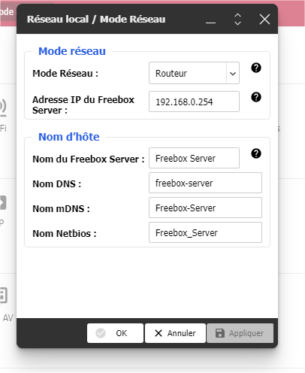This screenshot has height=373, width=305.
Task: Focus the Nom DNS freebox-server field
Action: click(205, 183)
